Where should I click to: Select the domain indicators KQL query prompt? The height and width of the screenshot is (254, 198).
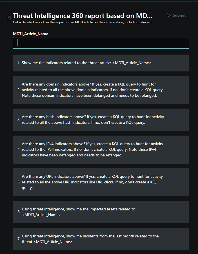click(101, 90)
